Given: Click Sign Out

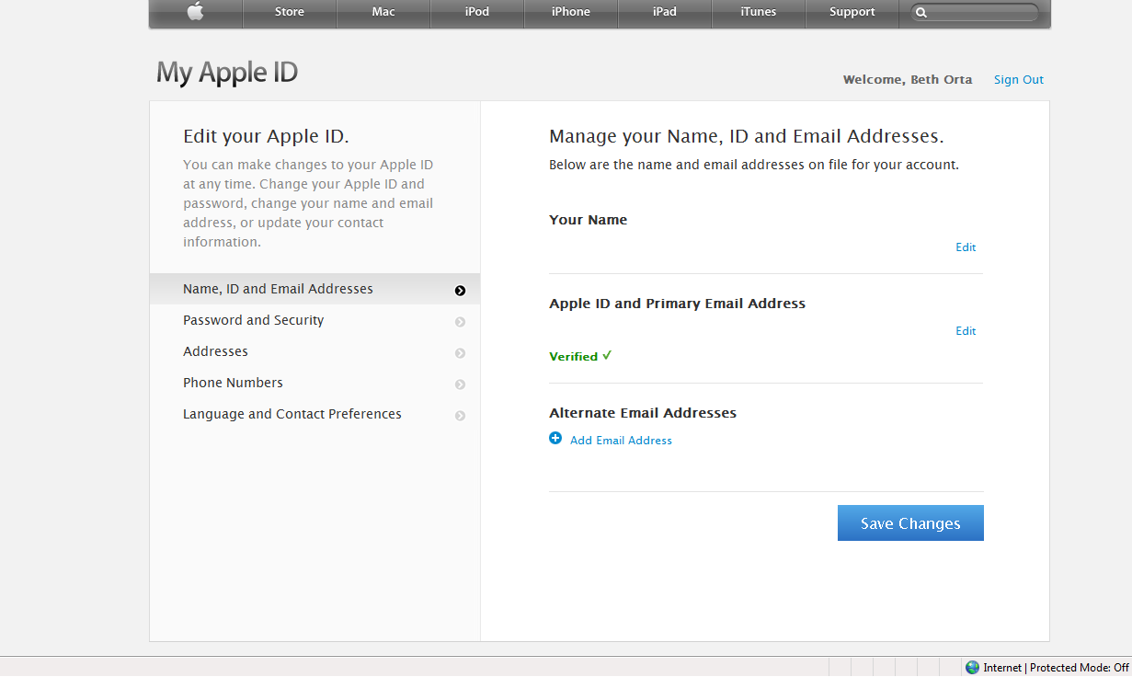Looking at the screenshot, I should pos(1018,79).
